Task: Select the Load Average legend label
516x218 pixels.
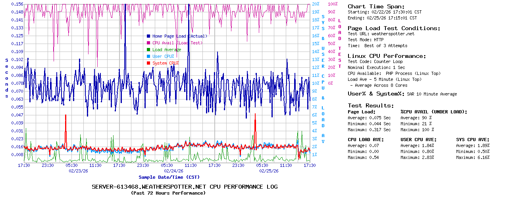Action: click(x=167, y=50)
